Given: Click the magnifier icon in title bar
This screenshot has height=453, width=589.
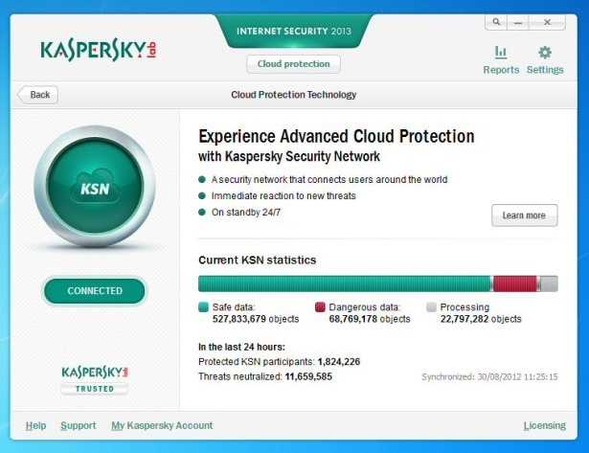Looking at the screenshot, I should pos(496,20).
